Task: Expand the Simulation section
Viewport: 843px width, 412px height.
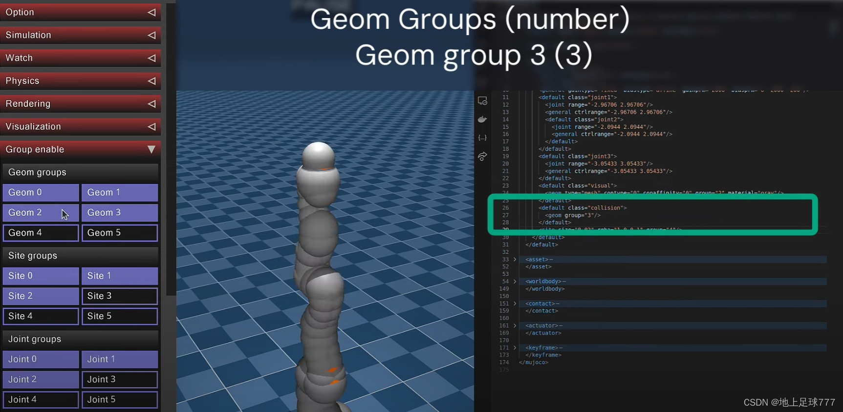Action: pyautogui.click(x=80, y=35)
